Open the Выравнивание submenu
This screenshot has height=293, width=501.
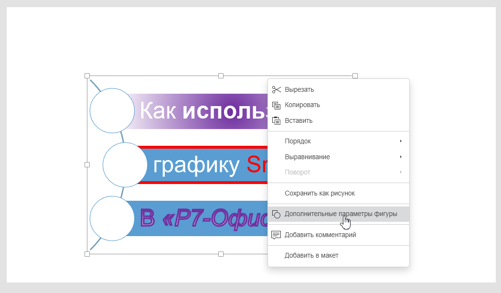338,157
